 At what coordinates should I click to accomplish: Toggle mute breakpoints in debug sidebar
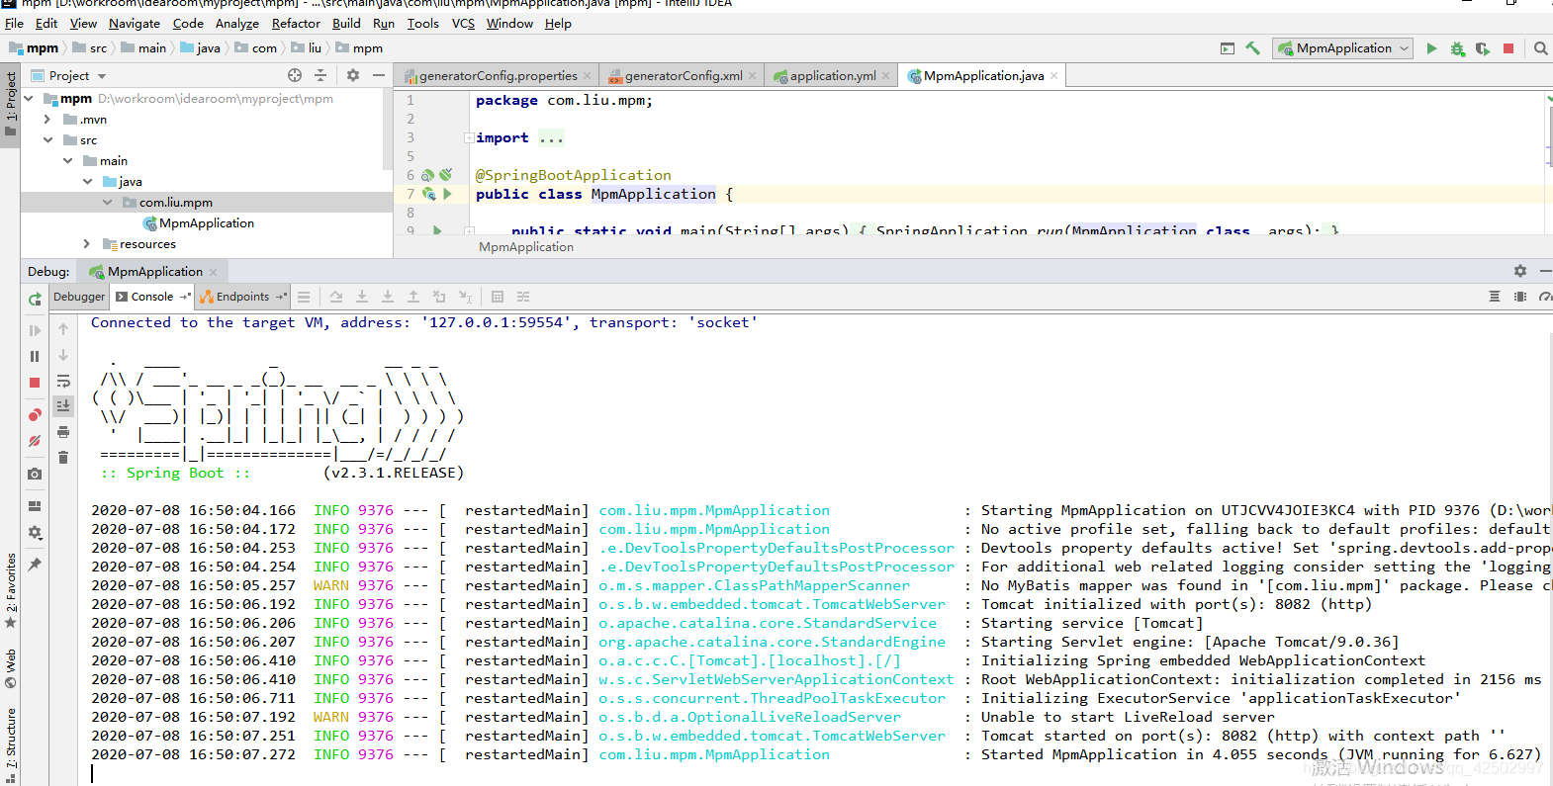[36, 441]
